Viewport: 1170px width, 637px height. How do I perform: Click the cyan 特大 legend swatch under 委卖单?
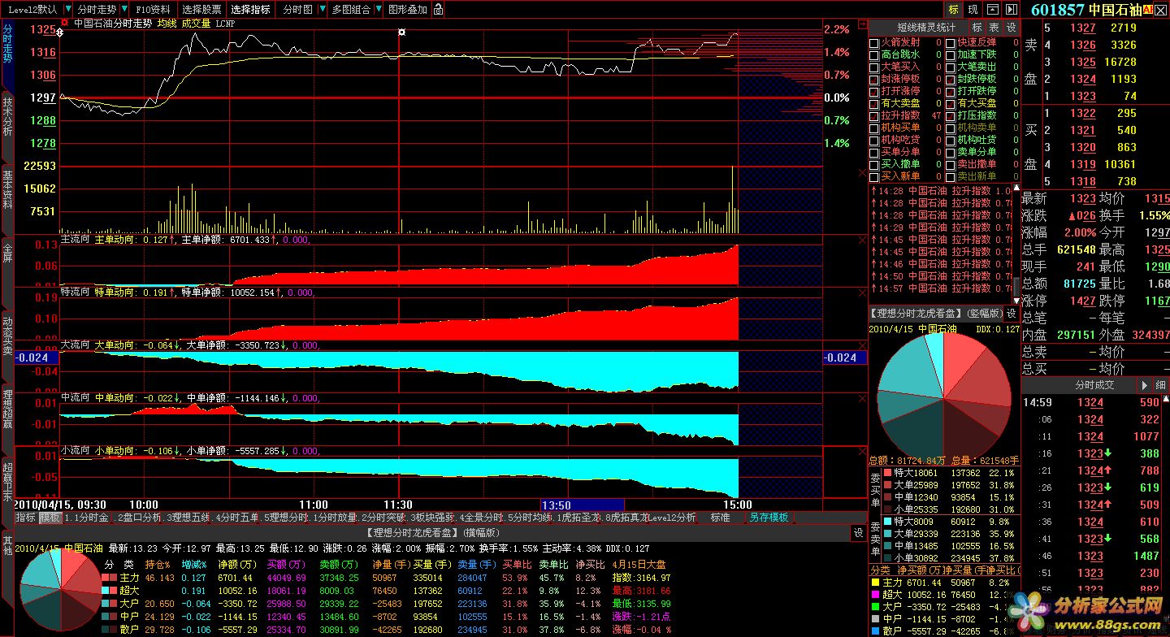coord(888,522)
